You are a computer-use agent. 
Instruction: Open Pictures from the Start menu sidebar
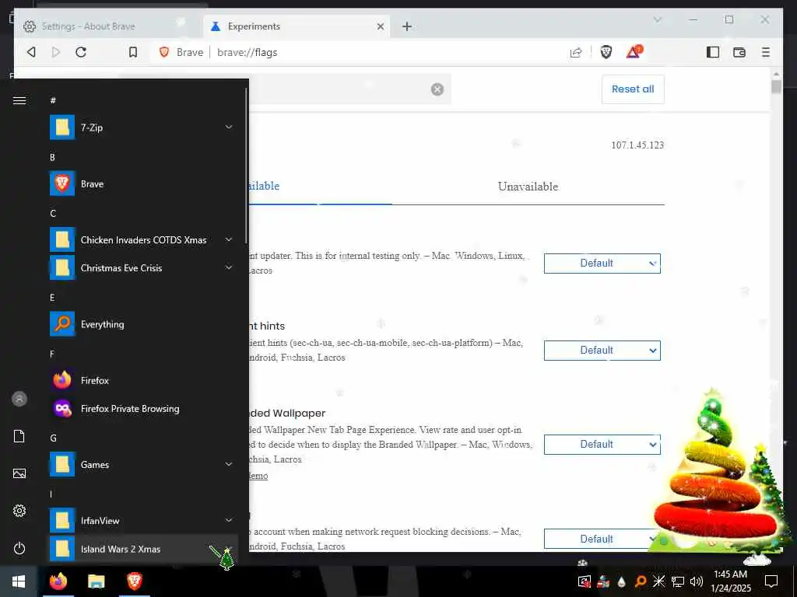[x=19, y=473]
